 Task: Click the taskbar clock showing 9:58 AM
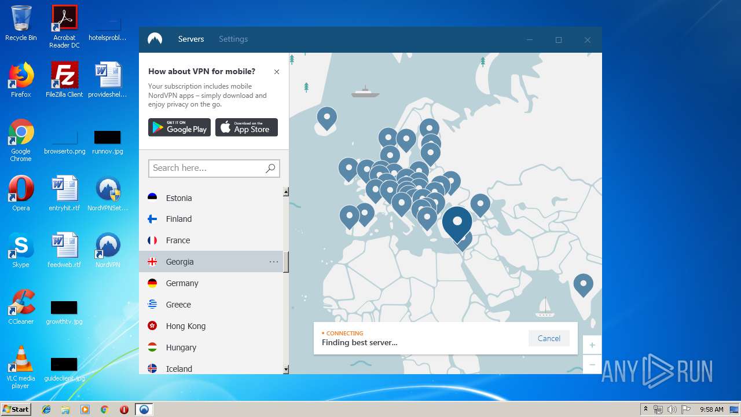point(711,409)
